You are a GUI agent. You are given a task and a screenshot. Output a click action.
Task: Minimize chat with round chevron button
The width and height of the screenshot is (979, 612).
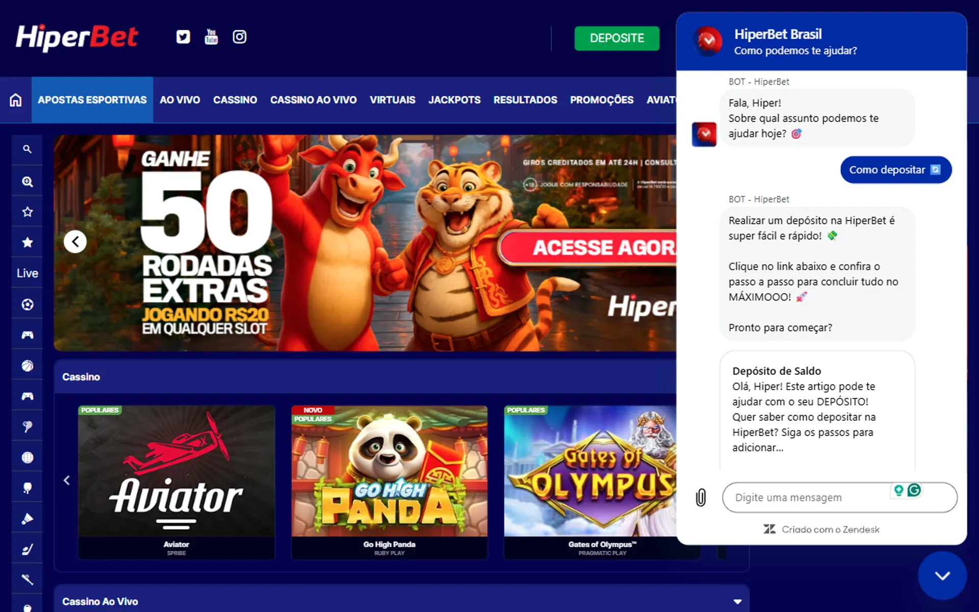pyautogui.click(x=942, y=576)
